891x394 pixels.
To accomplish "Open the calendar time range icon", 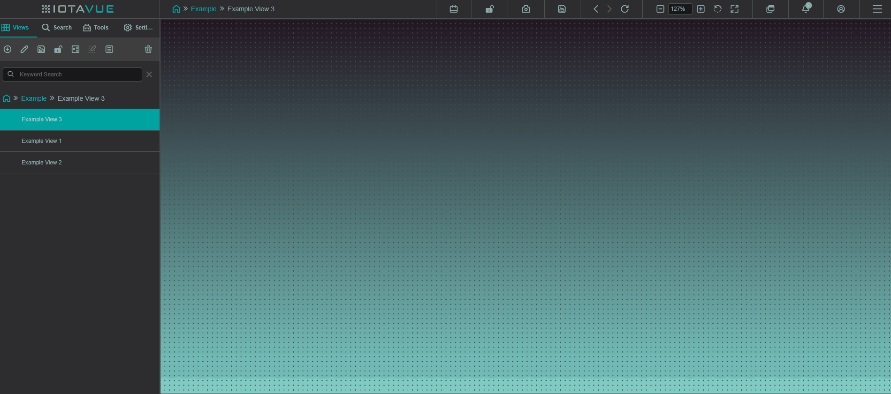I will click(454, 9).
